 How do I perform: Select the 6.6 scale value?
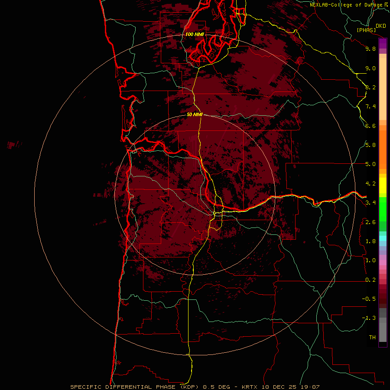tap(370, 126)
